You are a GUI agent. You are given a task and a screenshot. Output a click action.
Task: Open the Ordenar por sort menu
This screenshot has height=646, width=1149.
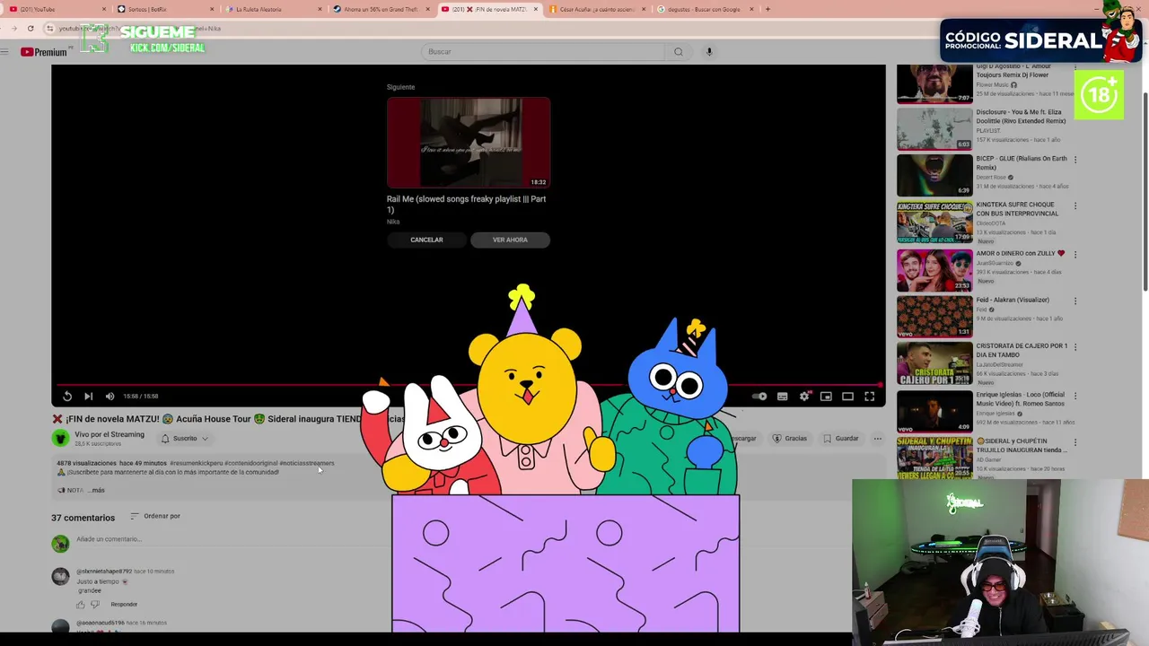[x=155, y=516]
